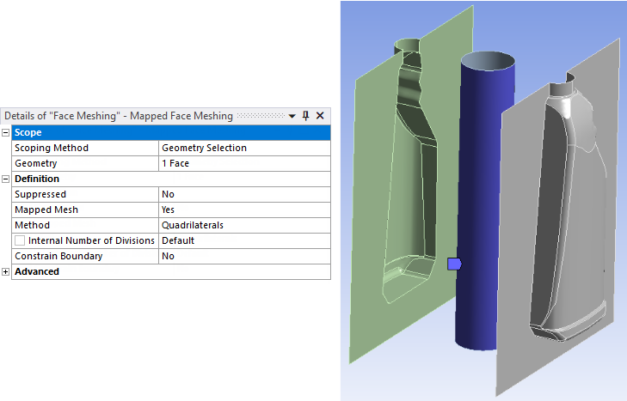This screenshot has width=627, height=401.
Task: Change the Suppressed value No
Action: coord(244,194)
